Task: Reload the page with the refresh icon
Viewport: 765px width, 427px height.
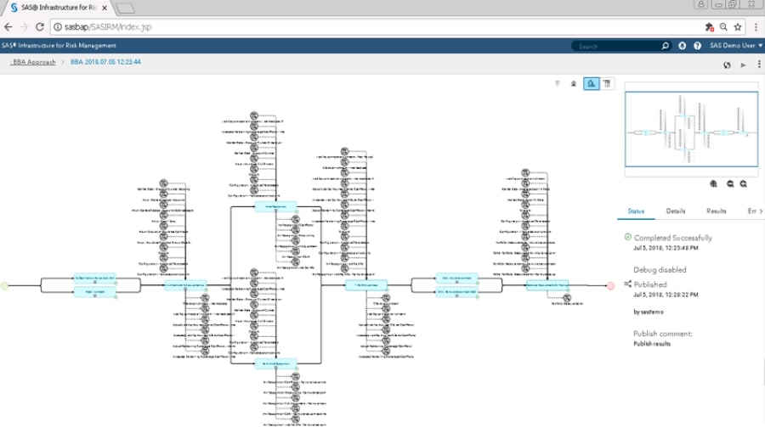Action: tap(40, 27)
